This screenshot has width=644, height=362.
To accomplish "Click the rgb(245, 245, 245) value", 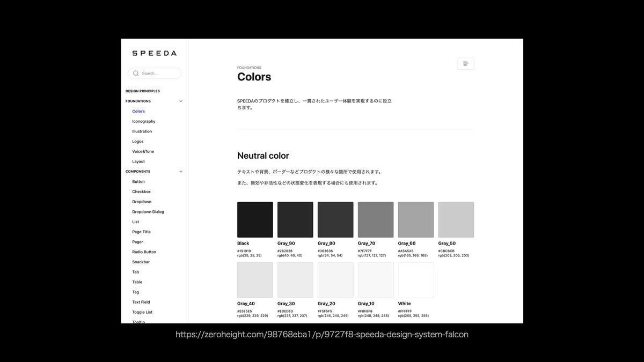I will click(x=333, y=316).
